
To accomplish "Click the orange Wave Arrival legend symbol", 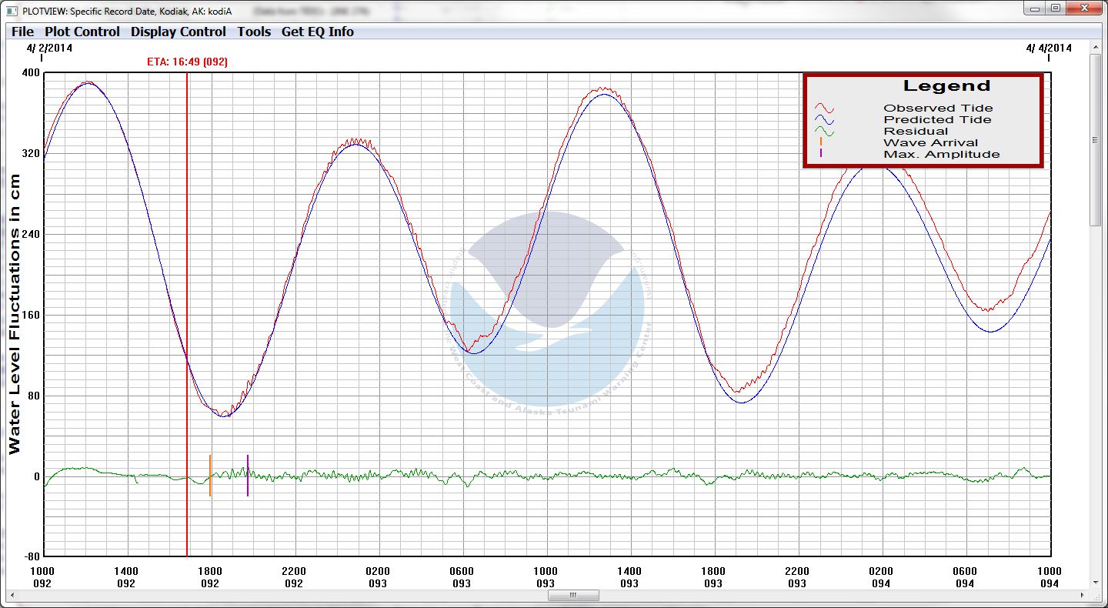I will coord(821,142).
